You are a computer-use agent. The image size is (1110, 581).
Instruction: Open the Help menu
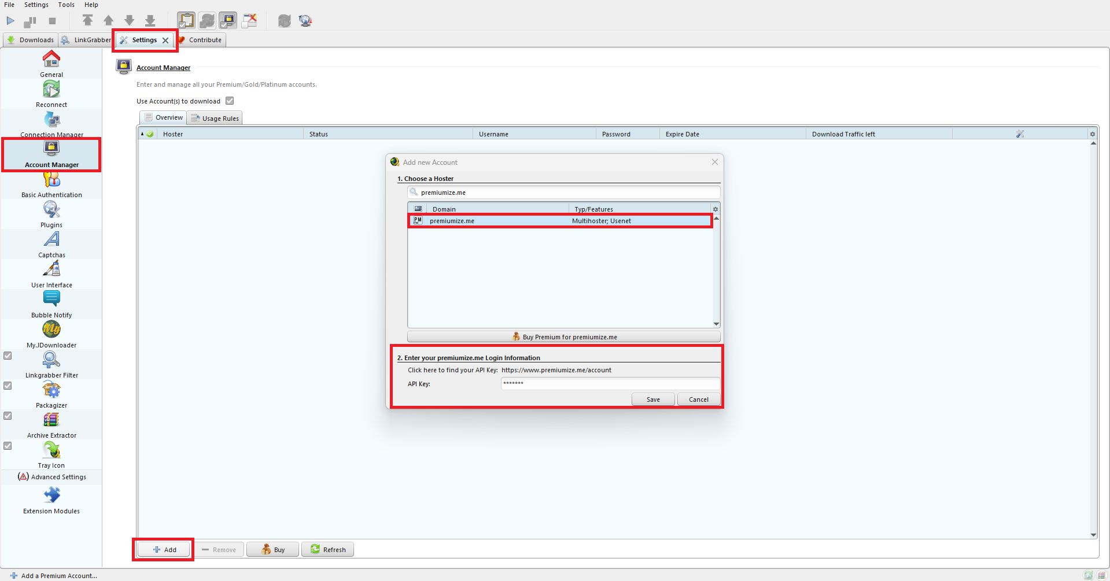tap(91, 5)
